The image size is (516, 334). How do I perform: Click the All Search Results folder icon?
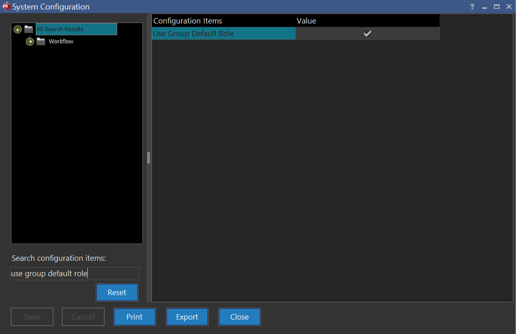pyautogui.click(x=29, y=29)
